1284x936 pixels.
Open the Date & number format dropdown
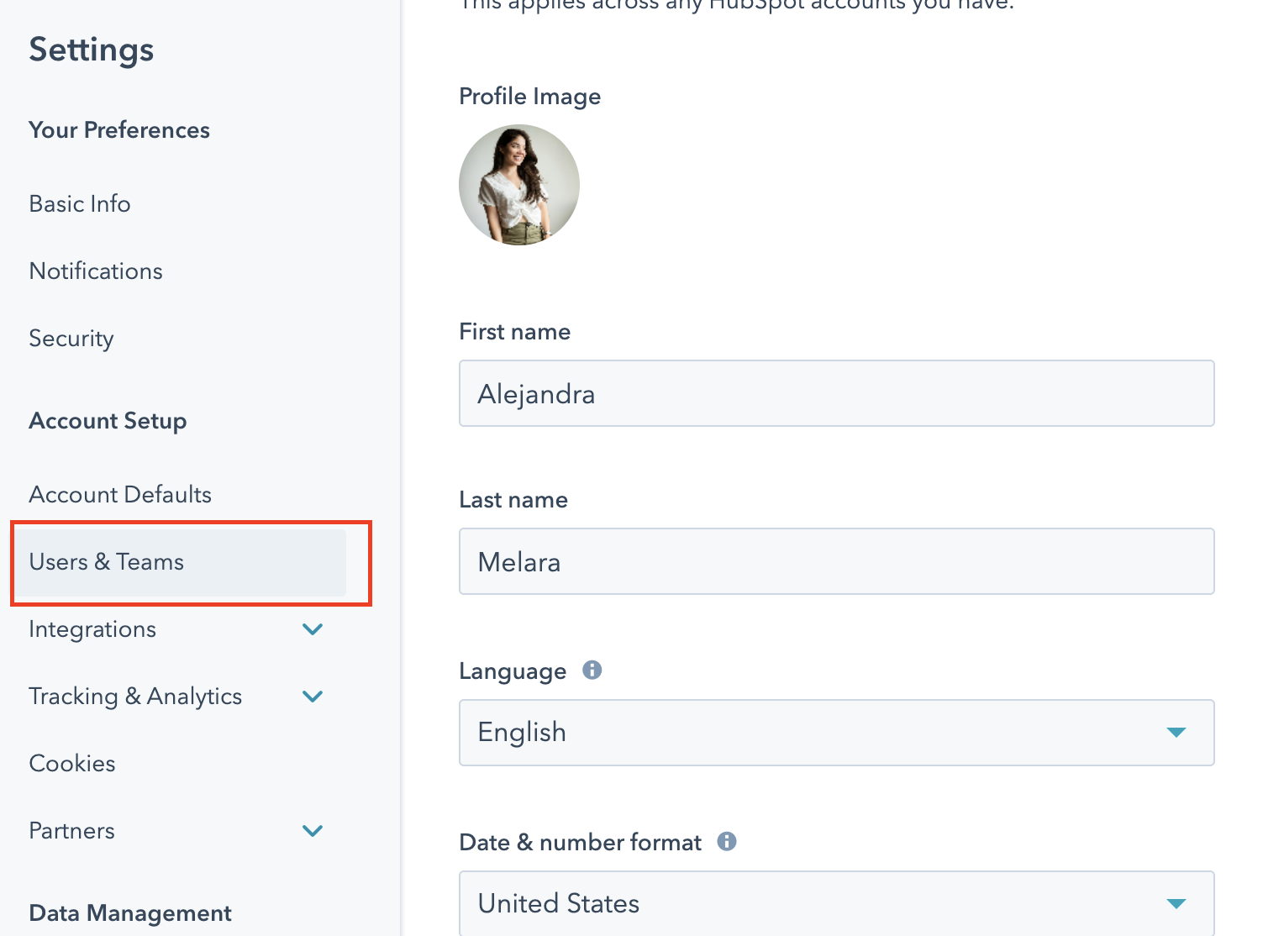836,904
